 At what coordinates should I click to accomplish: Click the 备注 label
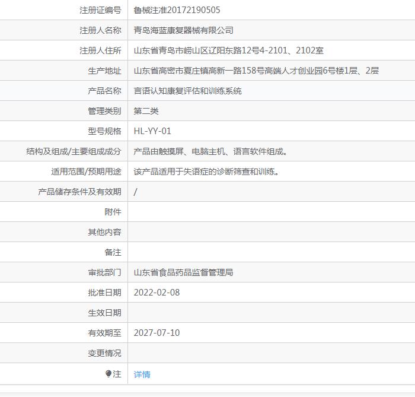113,252
